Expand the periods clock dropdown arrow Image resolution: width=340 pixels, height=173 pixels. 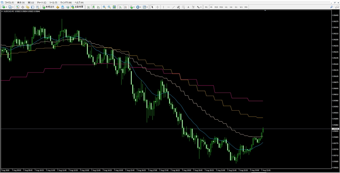coord(141,7)
